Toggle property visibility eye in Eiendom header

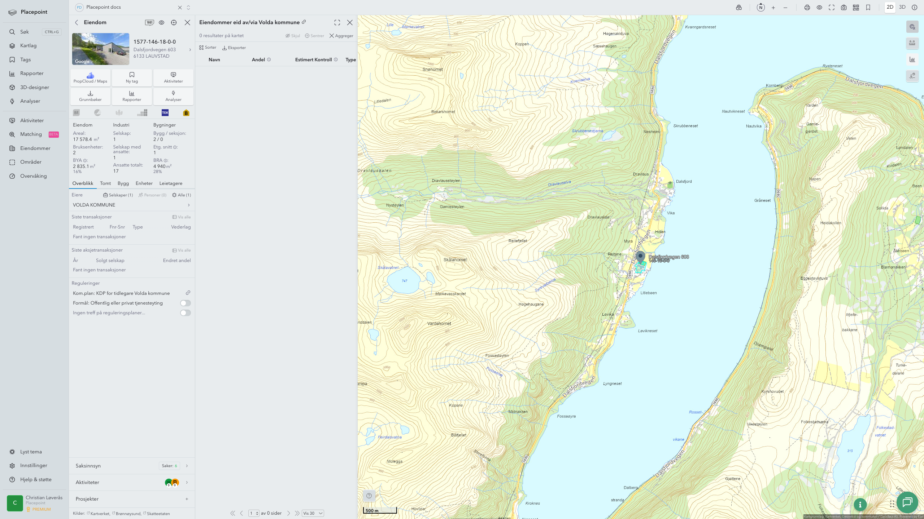click(162, 22)
